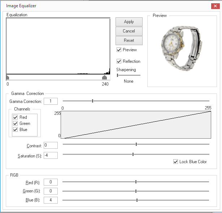Screen dimensions: 222x213
Task: Click the Contrast slider thumb
Action: coord(136,144)
